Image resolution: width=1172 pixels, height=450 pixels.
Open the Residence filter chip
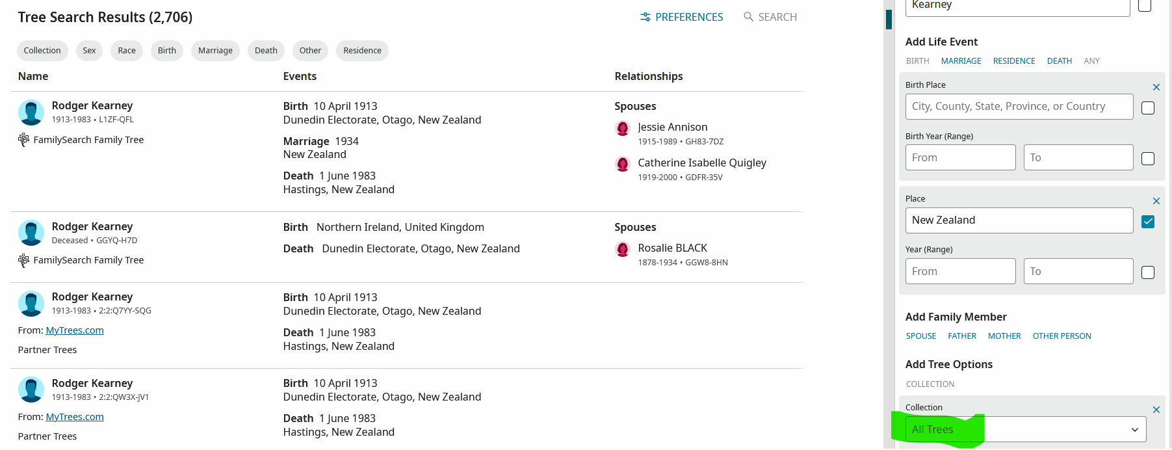coord(362,51)
